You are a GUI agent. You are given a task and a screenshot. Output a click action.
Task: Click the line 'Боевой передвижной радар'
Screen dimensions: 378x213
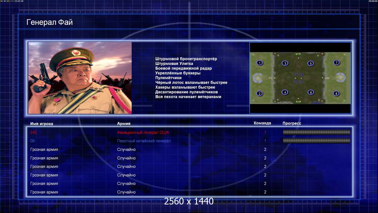point(183,68)
